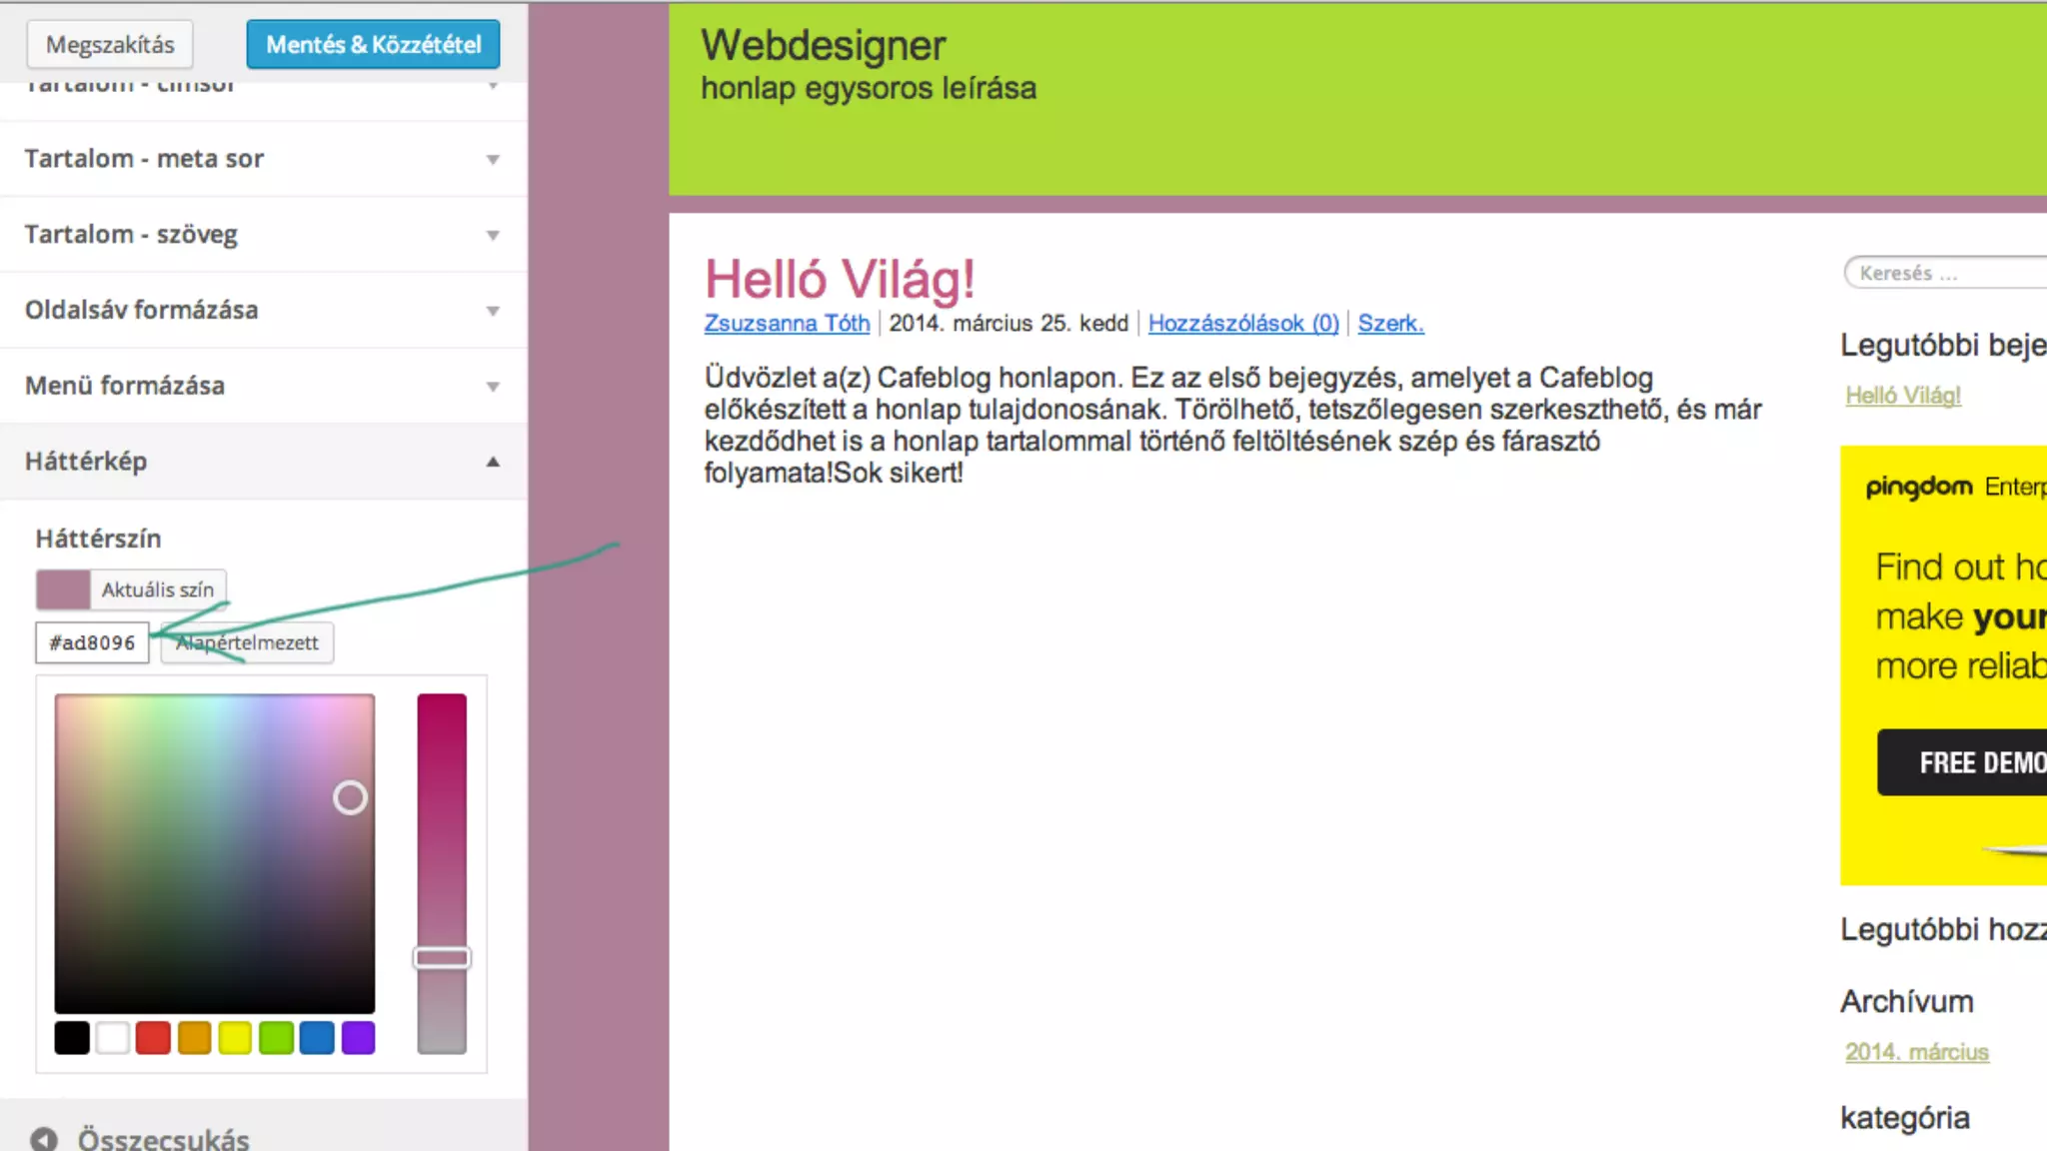Pick the black palette swatch
Screen dimensions: 2047x1151
coord(72,1038)
